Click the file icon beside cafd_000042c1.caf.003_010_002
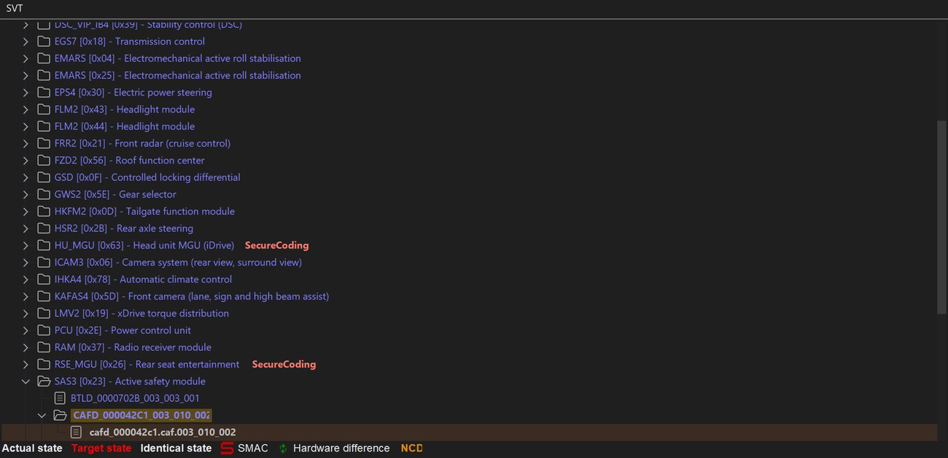The image size is (948, 458). coord(77,432)
